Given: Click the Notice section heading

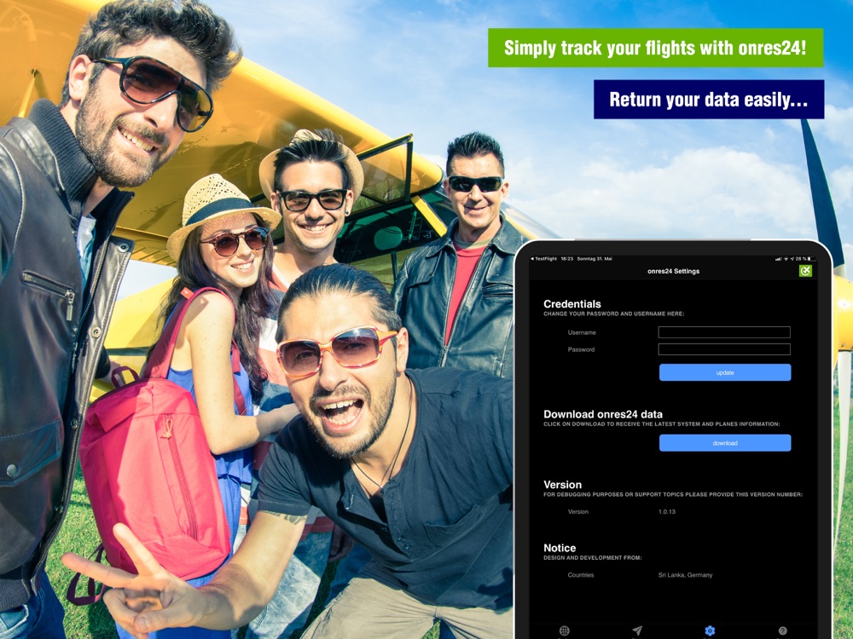Looking at the screenshot, I should 560,548.
